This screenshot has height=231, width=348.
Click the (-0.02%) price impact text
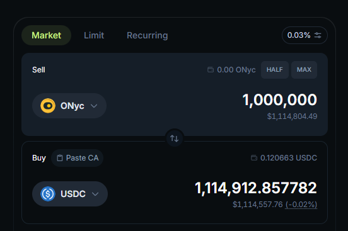click(x=301, y=205)
